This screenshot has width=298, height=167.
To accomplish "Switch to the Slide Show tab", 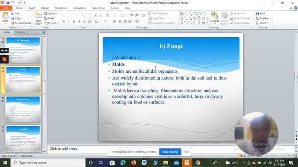I will [x=98, y=8].
